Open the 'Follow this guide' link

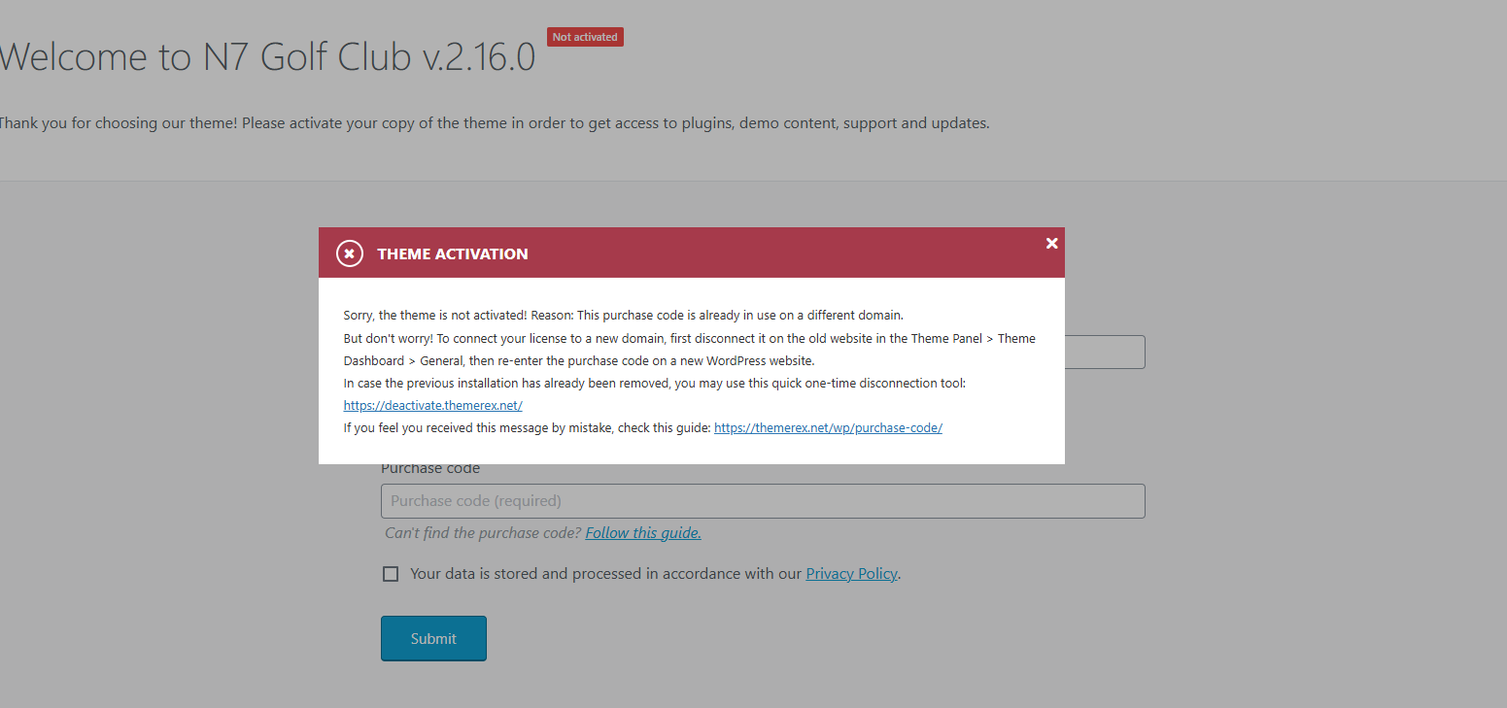[x=643, y=533]
